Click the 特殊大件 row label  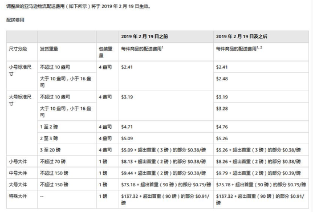(18, 196)
